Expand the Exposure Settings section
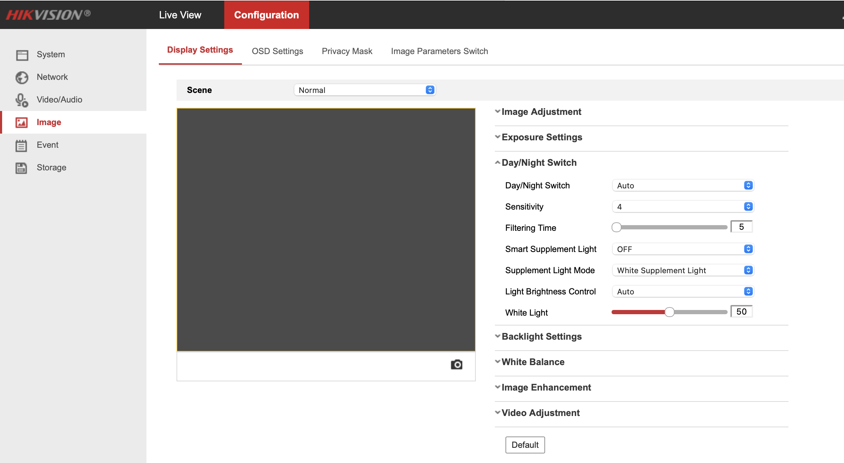Viewport: 844px width, 463px height. (x=542, y=137)
